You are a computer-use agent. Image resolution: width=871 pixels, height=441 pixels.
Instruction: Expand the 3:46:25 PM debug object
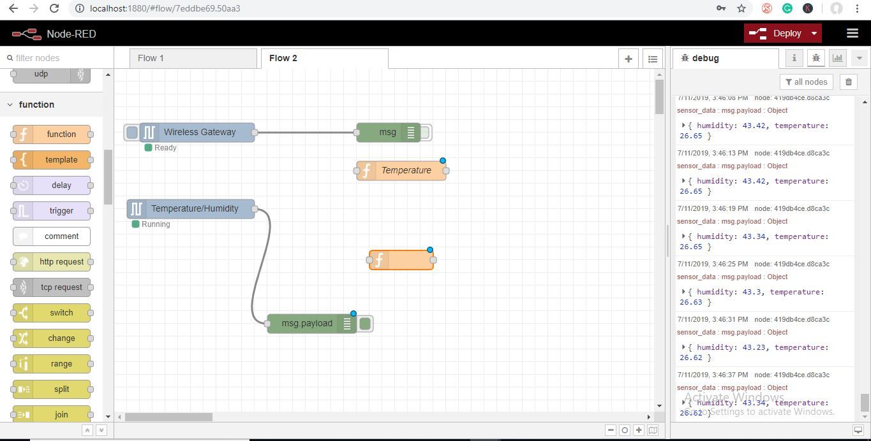[683, 292]
